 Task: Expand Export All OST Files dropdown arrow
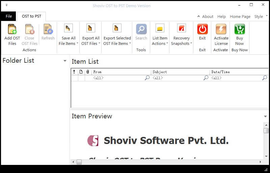click(x=99, y=43)
